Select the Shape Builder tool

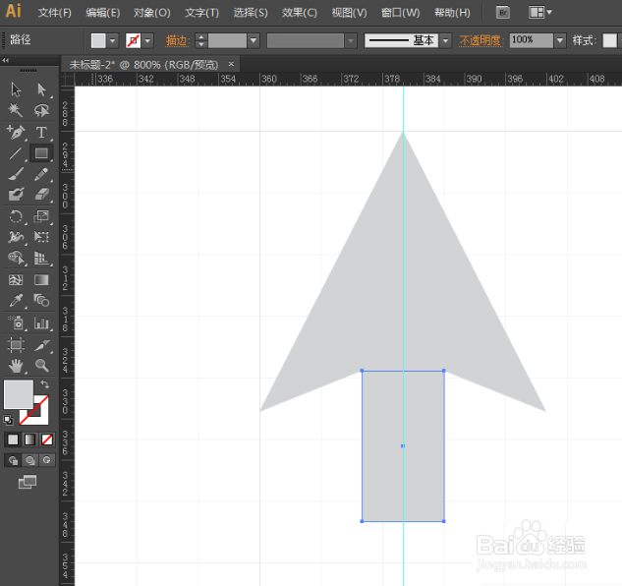pyautogui.click(x=16, y=258)
